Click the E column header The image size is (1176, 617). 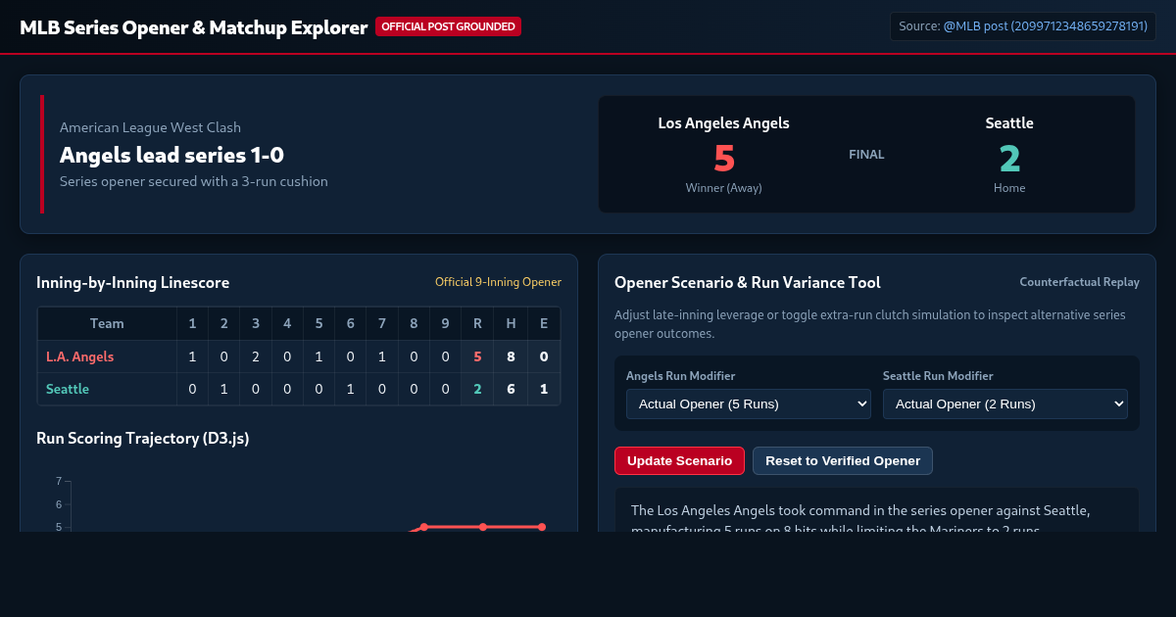coord(544,323)
